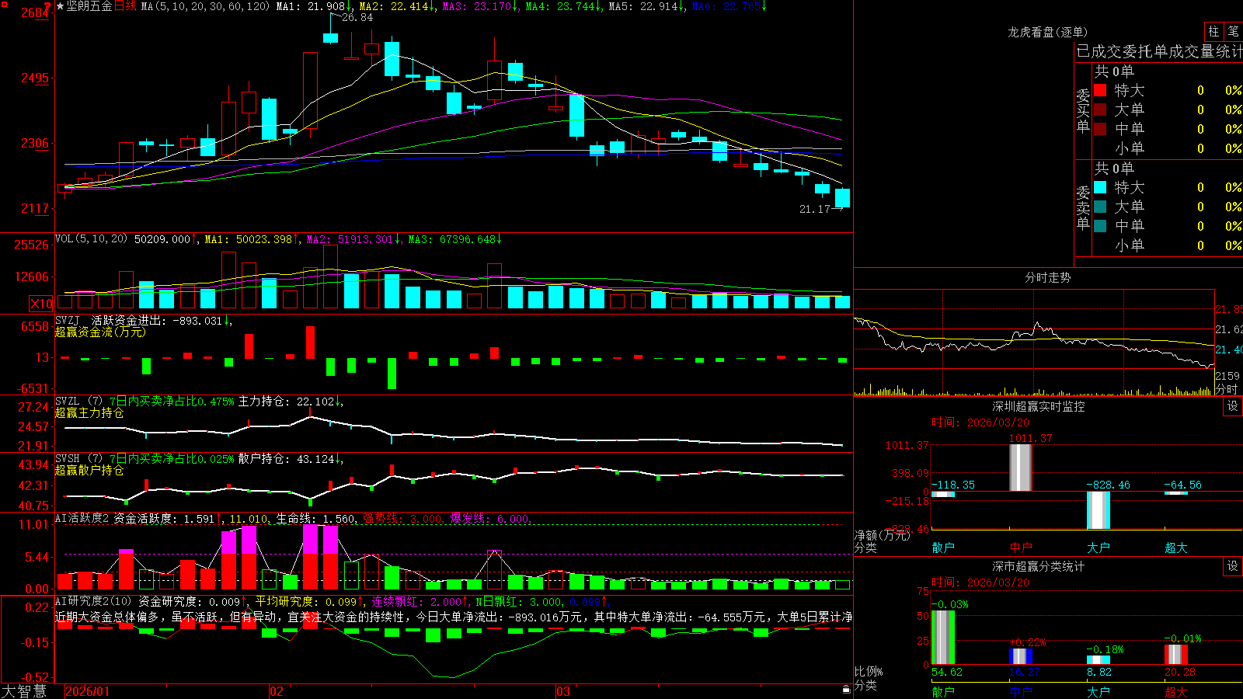Image resolution: width=1243 pixels, height=699 pixels.
Task: Click teal 中单 swatch in 委卖单
Action: point(1100,226)
